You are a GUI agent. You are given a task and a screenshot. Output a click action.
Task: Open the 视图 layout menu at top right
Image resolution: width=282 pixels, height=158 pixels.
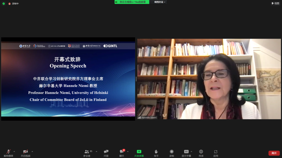click(x=275, y=3)
